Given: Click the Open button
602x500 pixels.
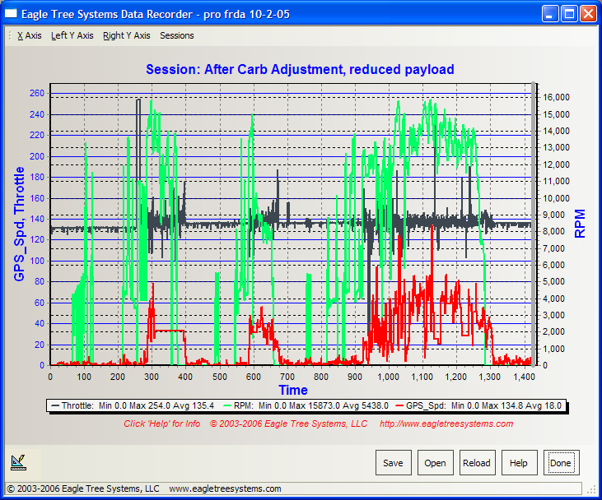Looking at the screenshot, I should (435, 463).
